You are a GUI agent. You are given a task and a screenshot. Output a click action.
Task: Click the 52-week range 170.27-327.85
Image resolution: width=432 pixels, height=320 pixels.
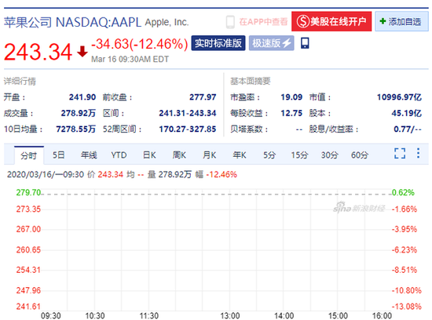188,129
